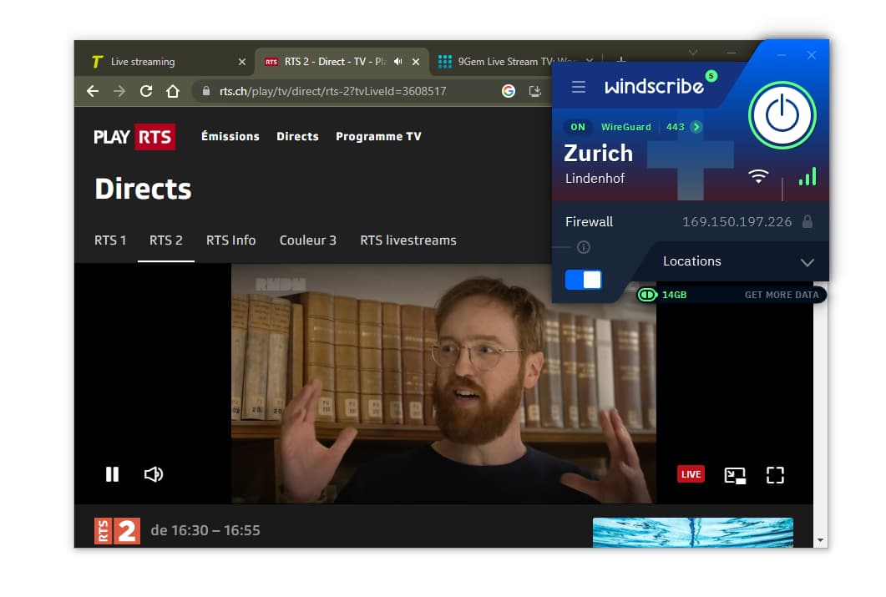Open the RTS livestreams tab
This screenshot has width=886, height=597.
click(408, 240)
